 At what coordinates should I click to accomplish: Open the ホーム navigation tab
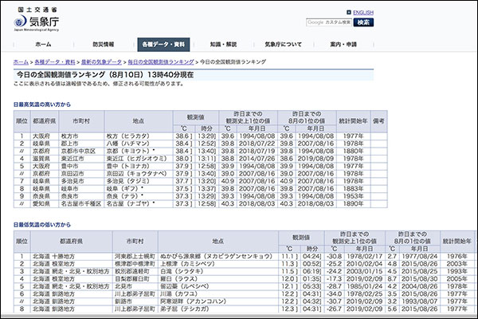(43, 45)
